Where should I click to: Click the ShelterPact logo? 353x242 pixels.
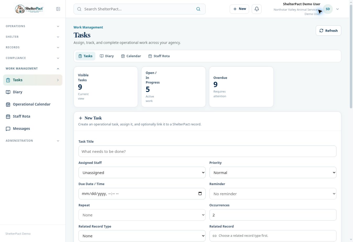pos(29,9)
